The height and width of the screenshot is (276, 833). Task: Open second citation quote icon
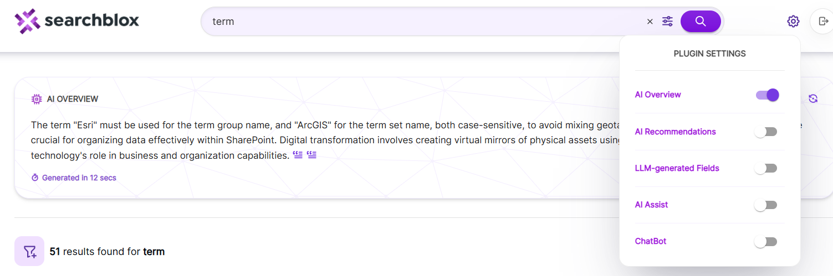(311, 155)
